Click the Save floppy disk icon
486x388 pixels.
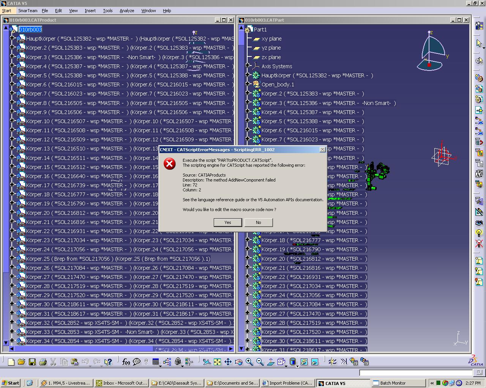(32, 362)
